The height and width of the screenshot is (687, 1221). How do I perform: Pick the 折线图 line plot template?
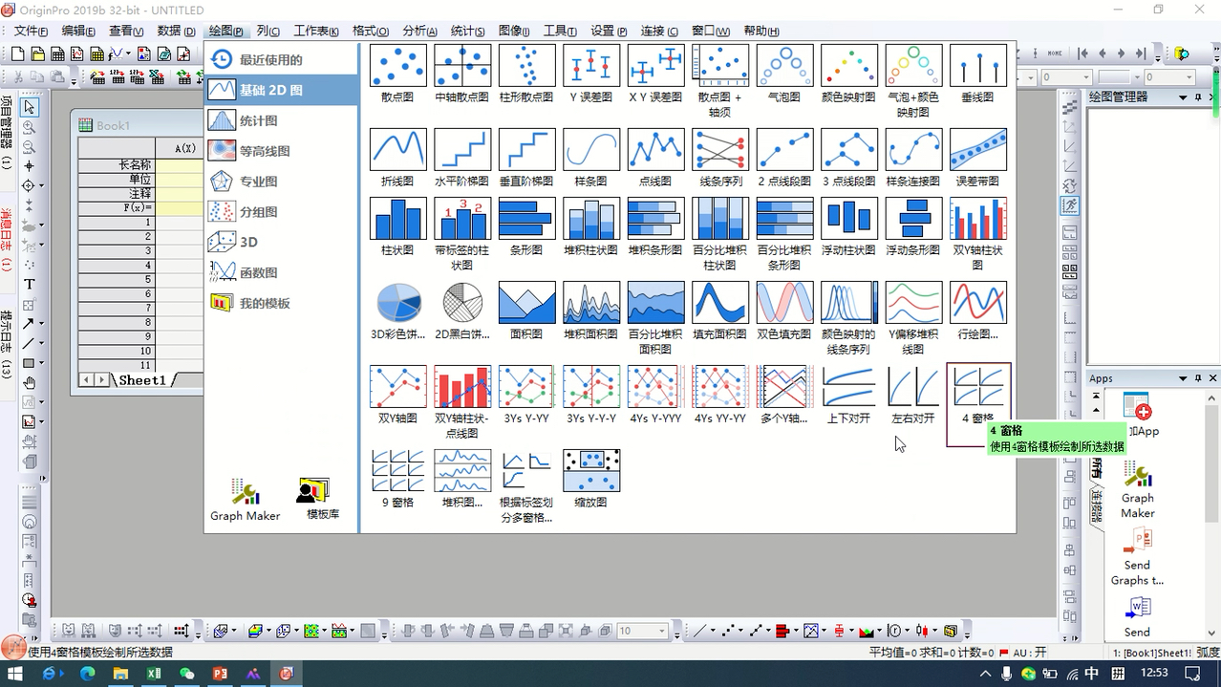397,158
